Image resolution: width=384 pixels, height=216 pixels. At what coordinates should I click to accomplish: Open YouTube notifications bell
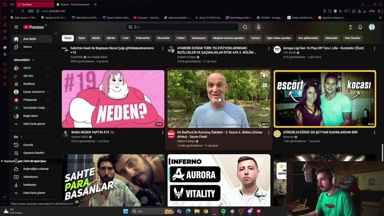coord(360,27)
